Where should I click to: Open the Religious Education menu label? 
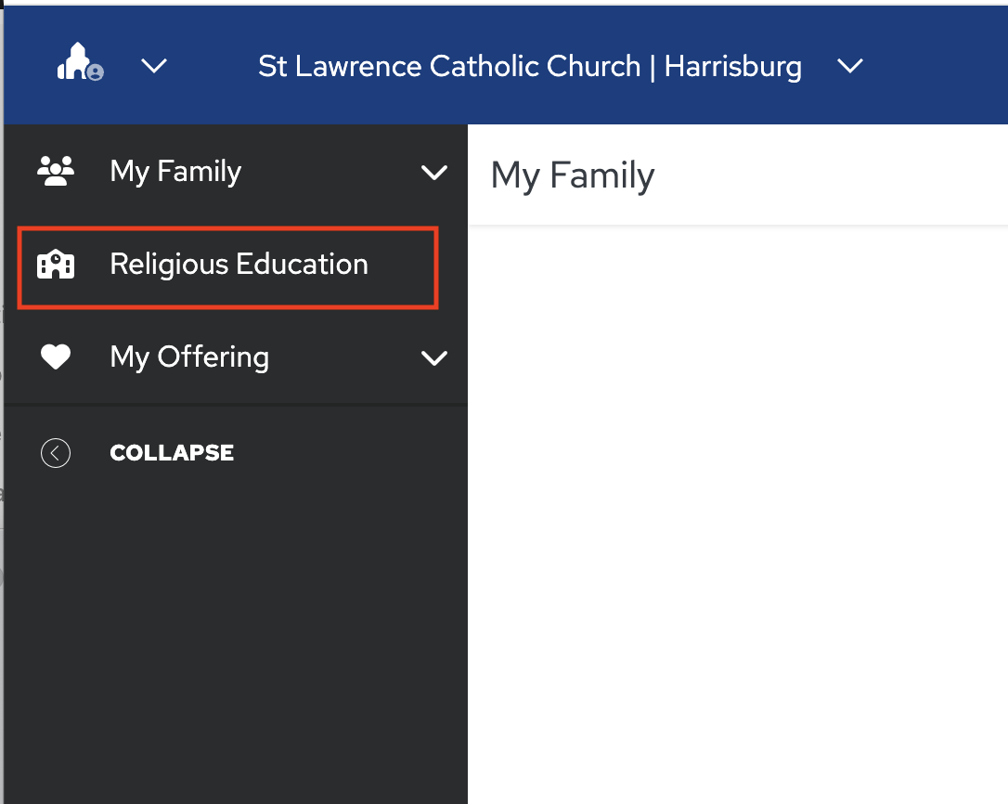pos(239,265)
